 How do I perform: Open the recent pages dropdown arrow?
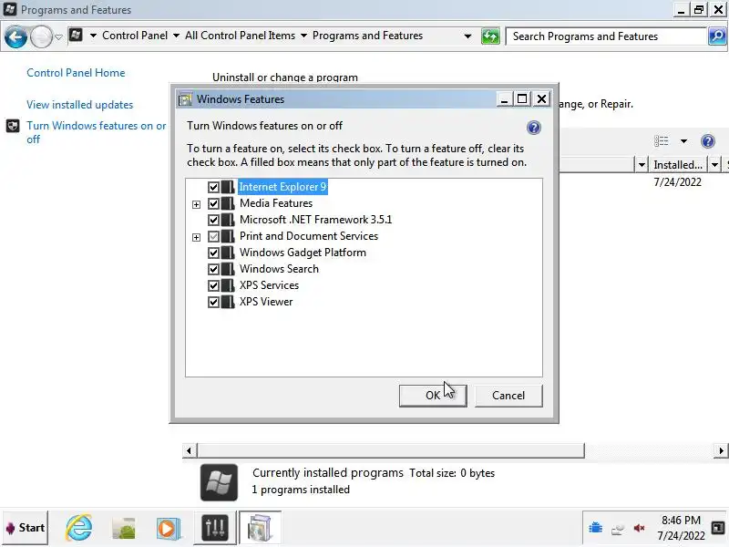point(58,36)
